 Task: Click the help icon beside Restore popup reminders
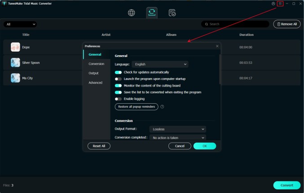[x=162, y=106]
